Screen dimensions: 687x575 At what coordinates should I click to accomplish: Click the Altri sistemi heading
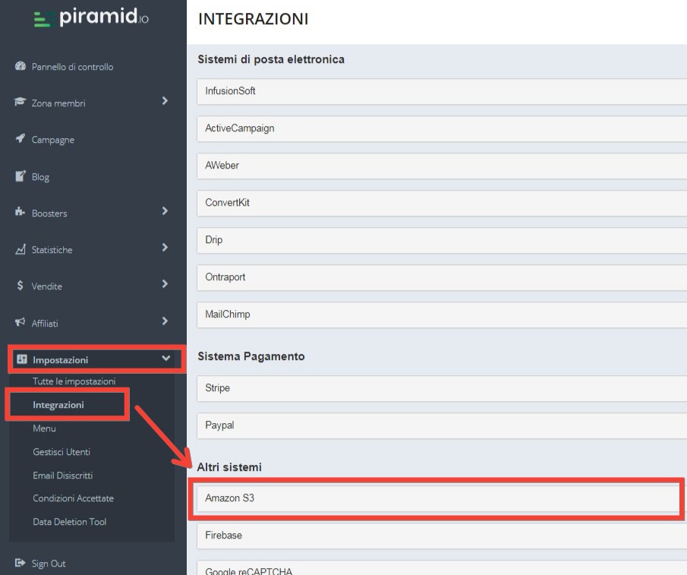tap(229, 467)
